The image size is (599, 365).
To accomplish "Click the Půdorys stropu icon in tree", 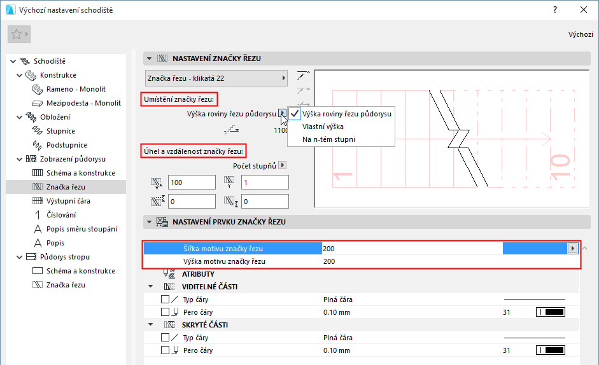I will point(31,257).
